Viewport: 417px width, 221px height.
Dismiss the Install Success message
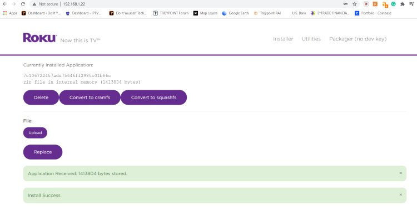[400, 195]
